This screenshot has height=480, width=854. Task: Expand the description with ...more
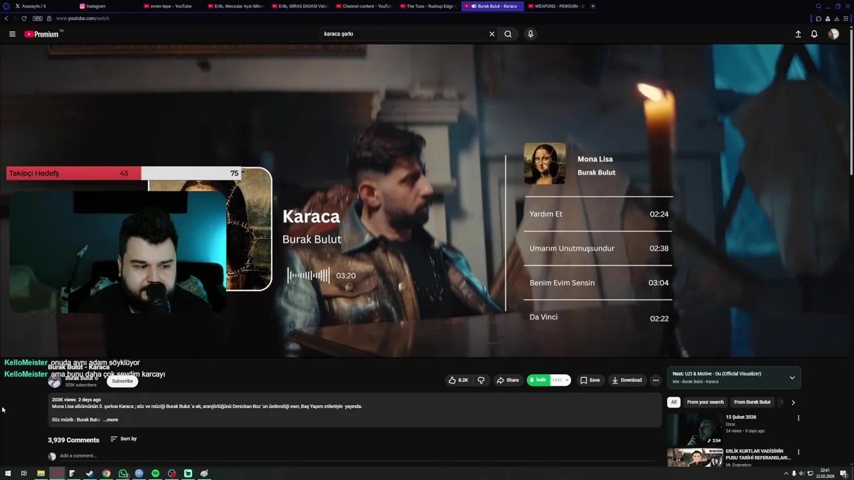click(x=111, y=420)
